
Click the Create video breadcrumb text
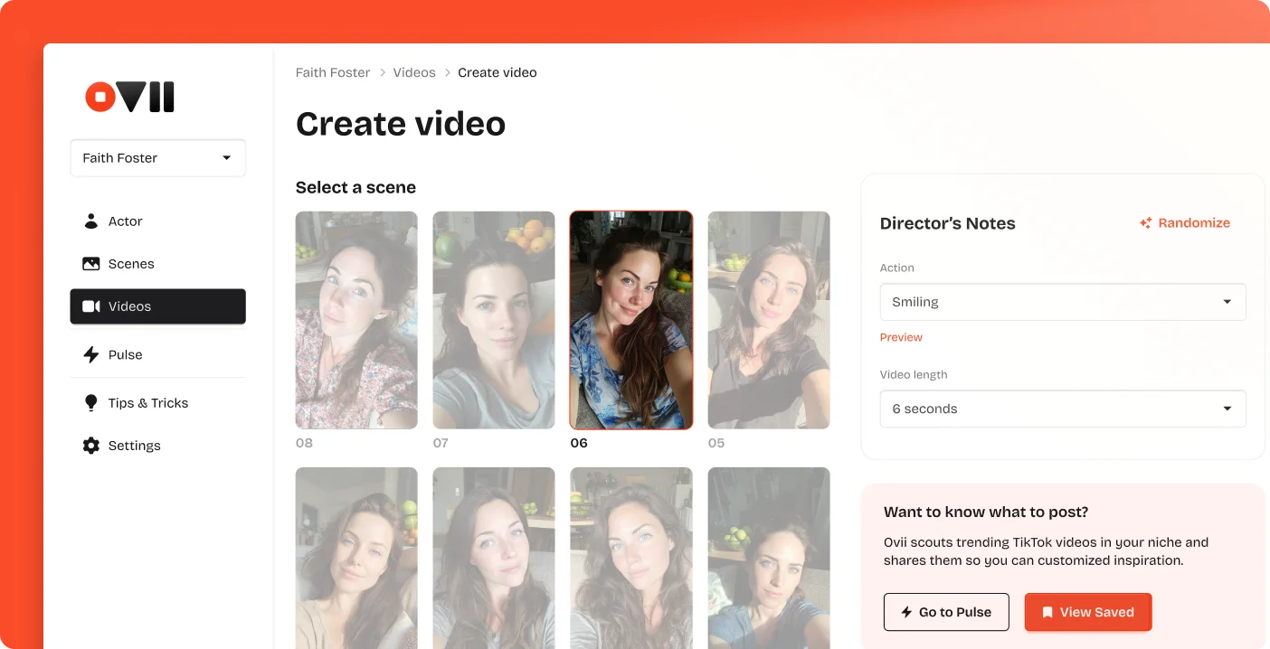(498, 72)
